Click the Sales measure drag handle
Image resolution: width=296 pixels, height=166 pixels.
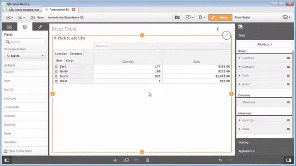coord(288,129)
